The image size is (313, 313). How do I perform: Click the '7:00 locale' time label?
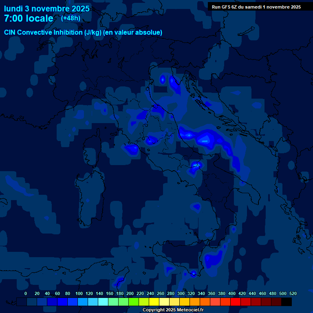click(x=29, y=18)
